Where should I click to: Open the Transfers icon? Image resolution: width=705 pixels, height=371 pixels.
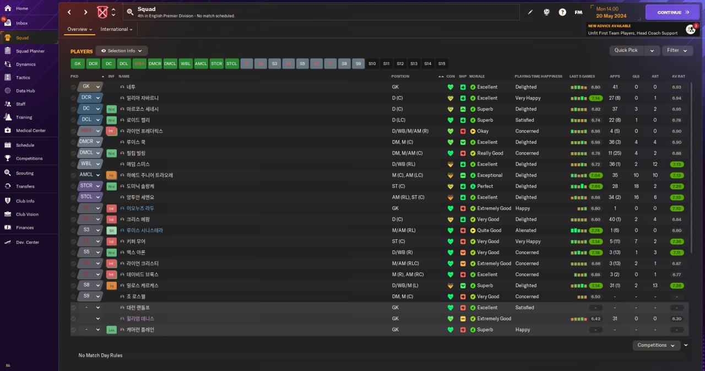[8, 186]
